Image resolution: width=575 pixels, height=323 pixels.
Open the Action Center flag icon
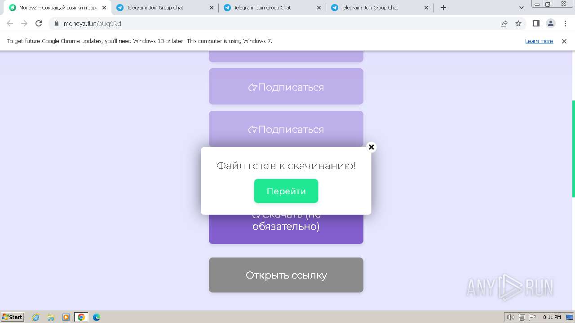[532, 317]
